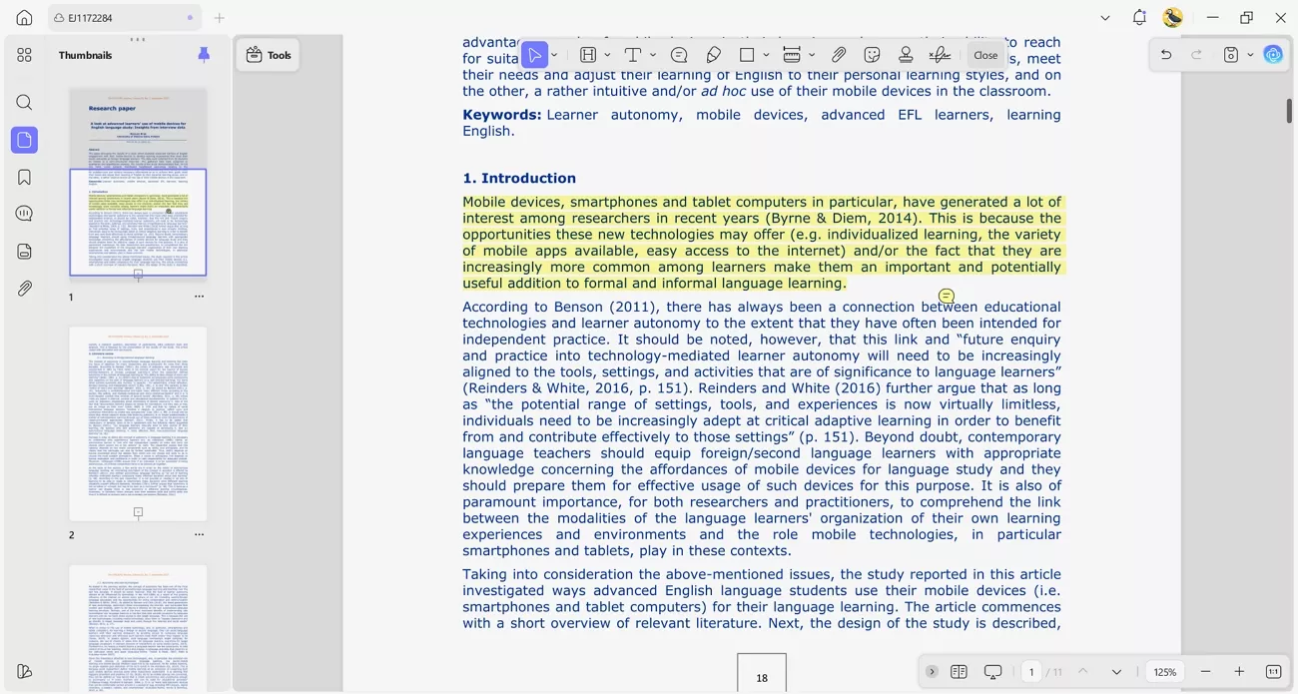This screenshot has width=1298, height=694.
Task: Select the Pencil drawing tool
Action: pyautogui.click(x=713, y=55)
